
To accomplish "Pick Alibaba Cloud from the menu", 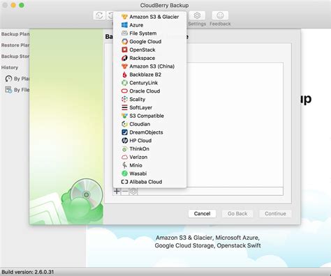I will (x=149, y=182).
